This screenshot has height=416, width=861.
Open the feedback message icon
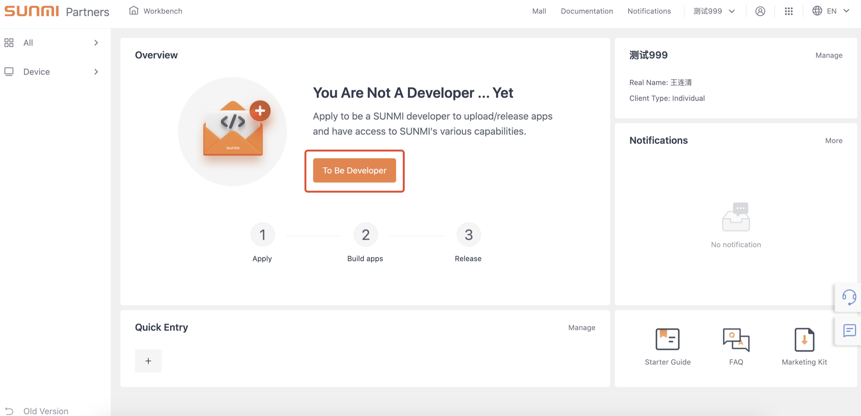click(849, 330)
